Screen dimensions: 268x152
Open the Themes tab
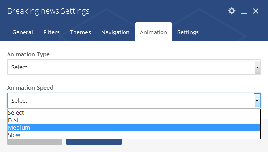click(x=80, y=32)
